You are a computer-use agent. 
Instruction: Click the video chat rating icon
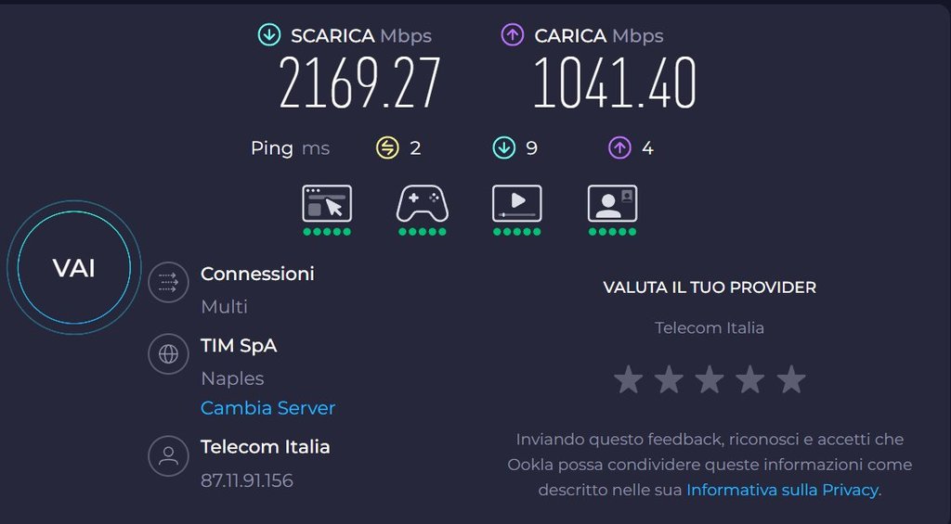(612, 203)
